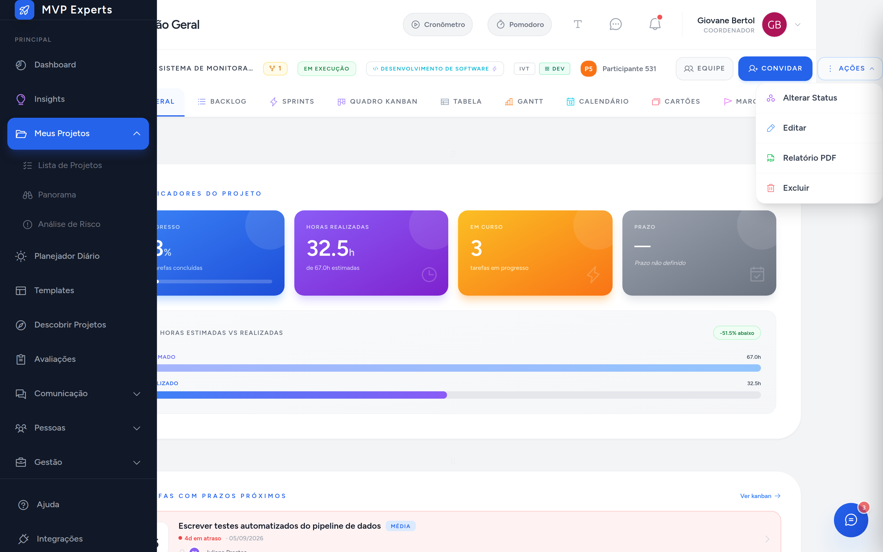Open the Planejador Diário page
The width and height of the screenshot is (883, 552).
[x=78, y=256]
